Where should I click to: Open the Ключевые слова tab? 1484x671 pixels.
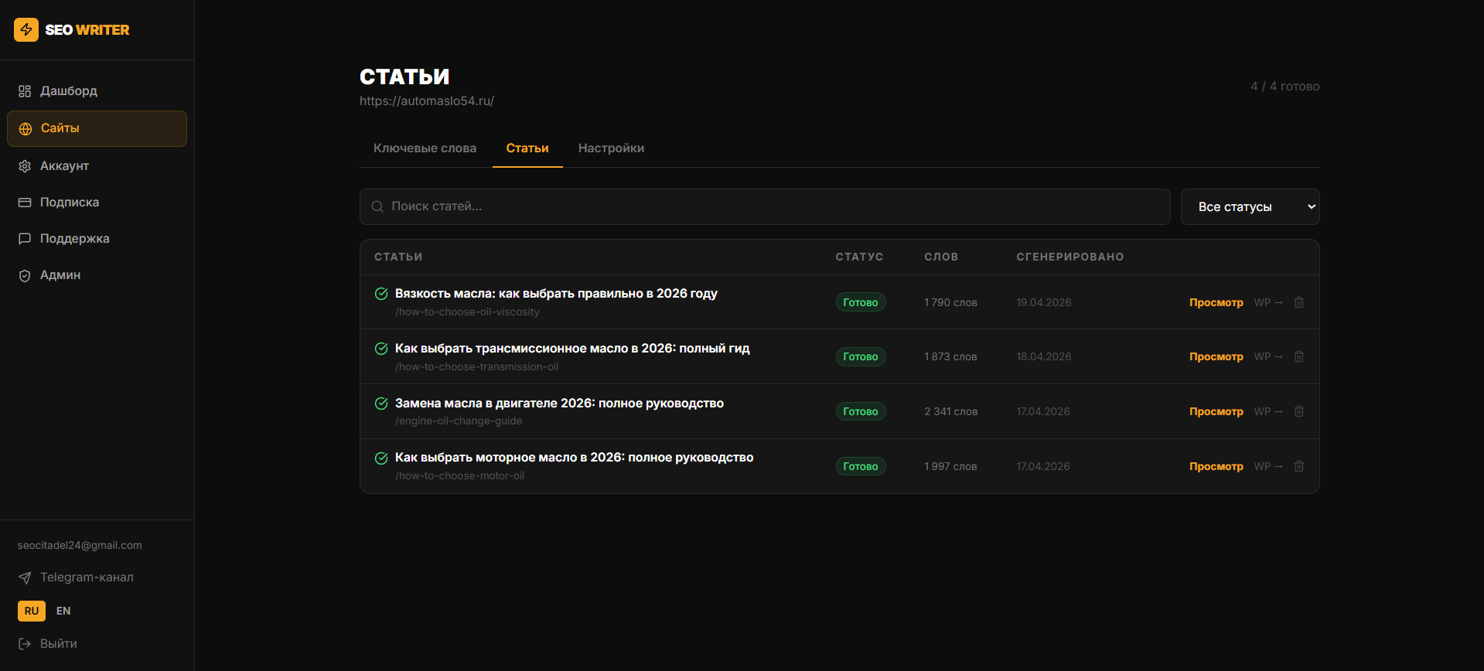pyautogui.click(x=425, y=148)
